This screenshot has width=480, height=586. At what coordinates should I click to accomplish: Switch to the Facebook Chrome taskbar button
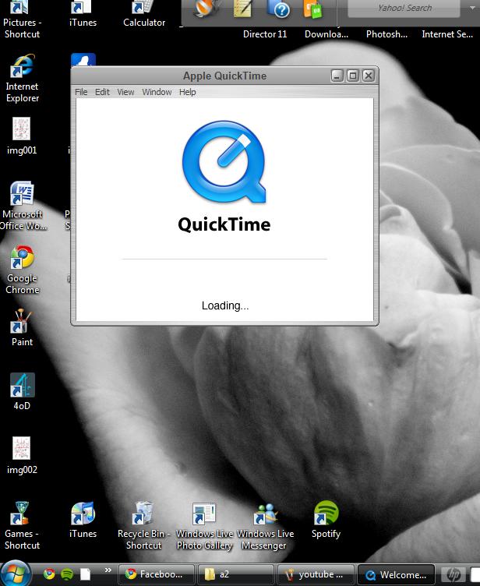(x=157, y=574)
